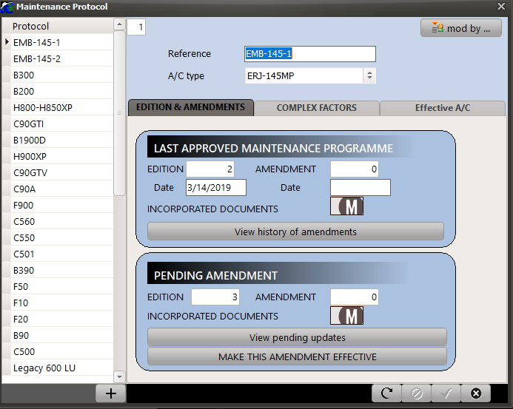Select protocol B1900D

(62, 141)
